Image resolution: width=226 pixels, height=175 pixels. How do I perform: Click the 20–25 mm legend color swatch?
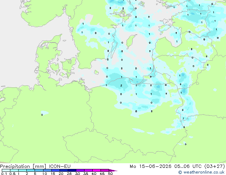tap(63, 170)
